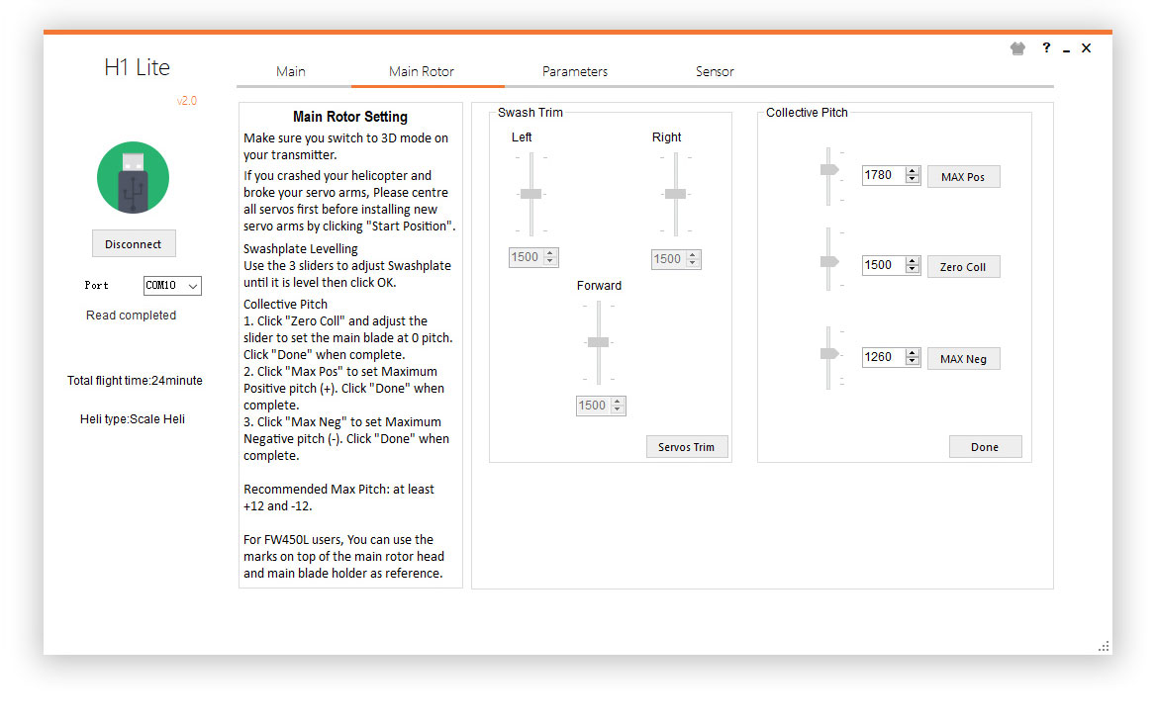Image resolution: width=1156 pixels, height=725 pixels.
Task: Click Done in Collective Pitch panel
Action: tap(985, 447)
